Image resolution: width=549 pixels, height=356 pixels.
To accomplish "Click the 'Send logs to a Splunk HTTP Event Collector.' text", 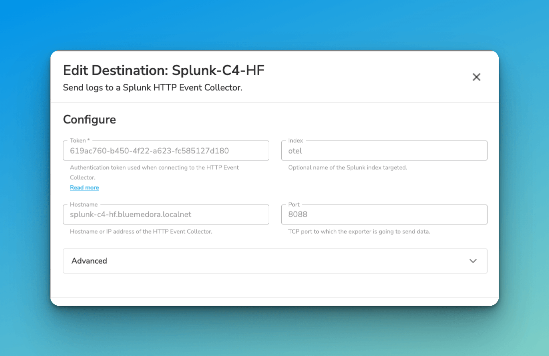I will (152, 88).
